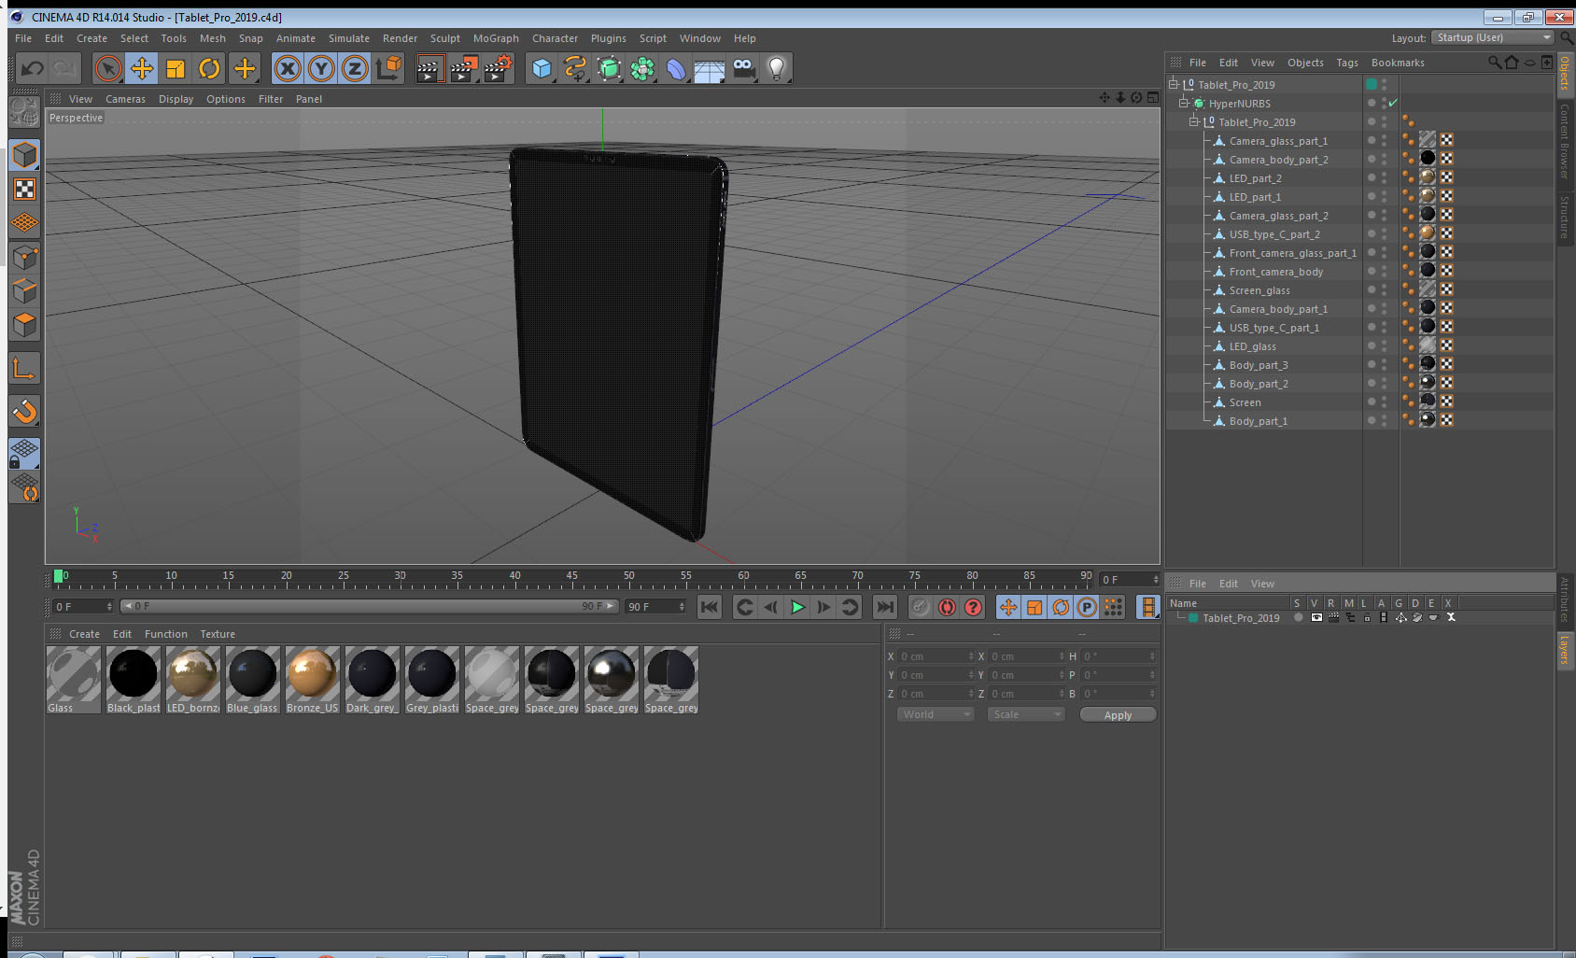Render to Picture Viewer
Viewport: 1576px width, 958px height.
pyautogui.click(x=464, y=68)
